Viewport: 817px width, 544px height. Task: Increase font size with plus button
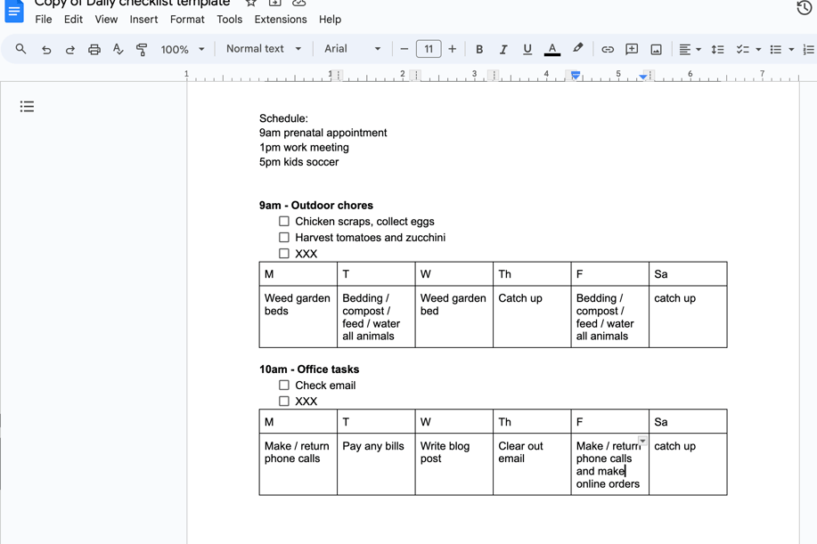tap(453, 49)
